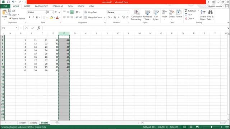Open the Fill options
The height and width of the screenshot is (129, 230).
pos(188,15)
